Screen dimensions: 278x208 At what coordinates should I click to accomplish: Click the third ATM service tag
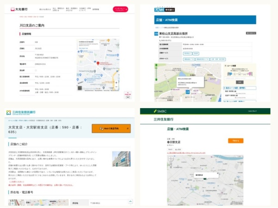pos(218,59)
